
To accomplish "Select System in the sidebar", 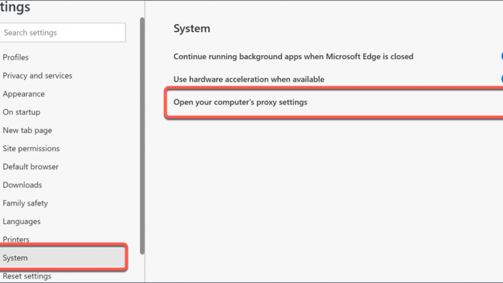I will (x=63, y=258).
